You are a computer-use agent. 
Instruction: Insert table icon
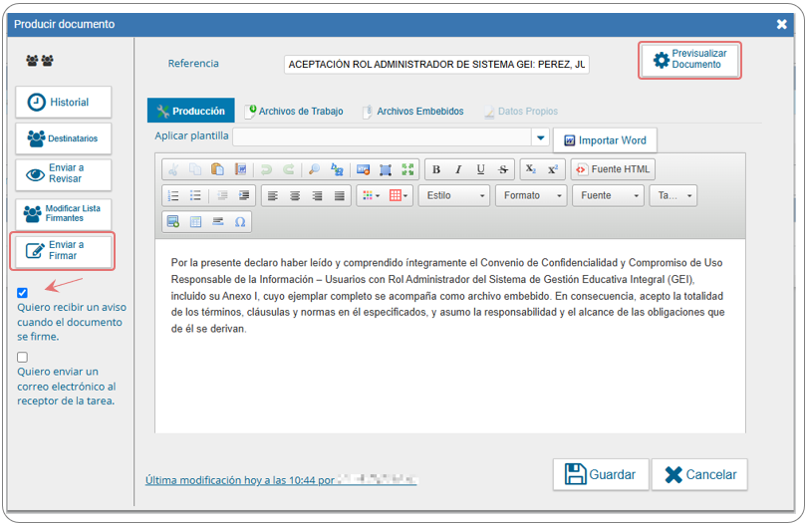click(x=195, y=222)
